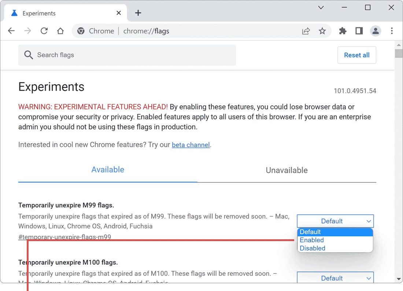Choose Disabled in the dropdown list

(335, 248)
